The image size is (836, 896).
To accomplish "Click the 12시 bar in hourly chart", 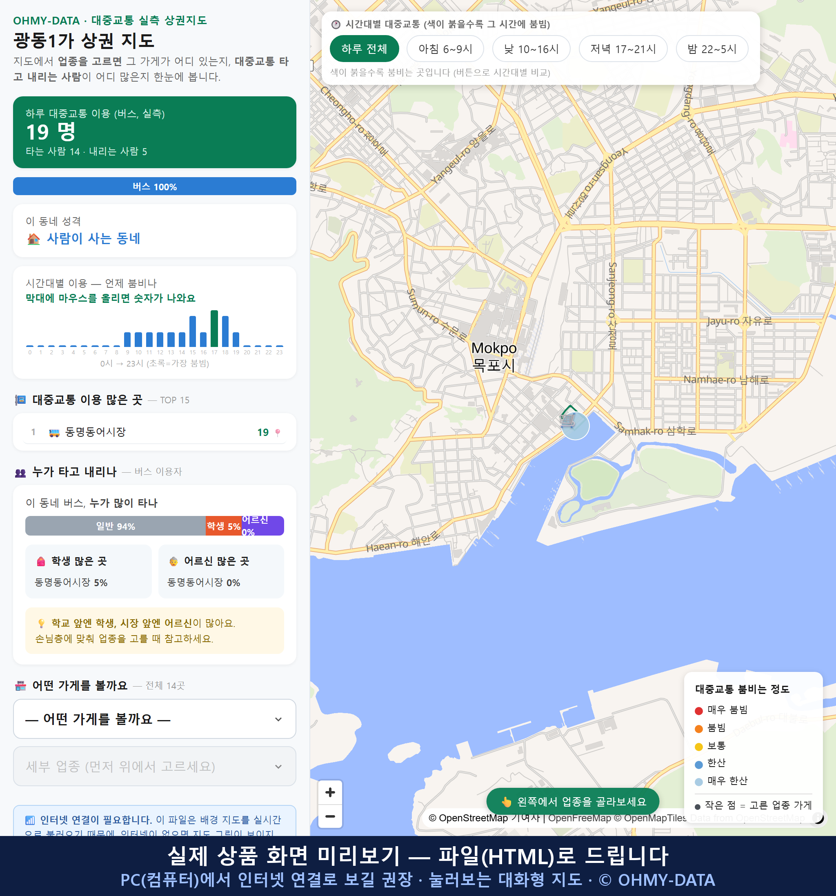I will (x=160, y=339).
